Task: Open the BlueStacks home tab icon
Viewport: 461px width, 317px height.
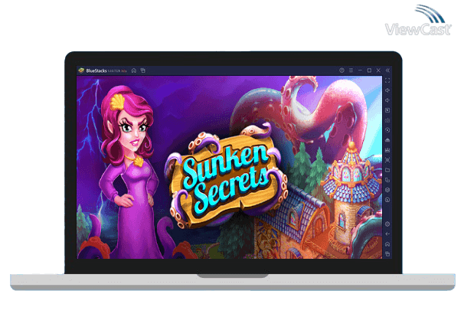Action: [x=134, y=70]
